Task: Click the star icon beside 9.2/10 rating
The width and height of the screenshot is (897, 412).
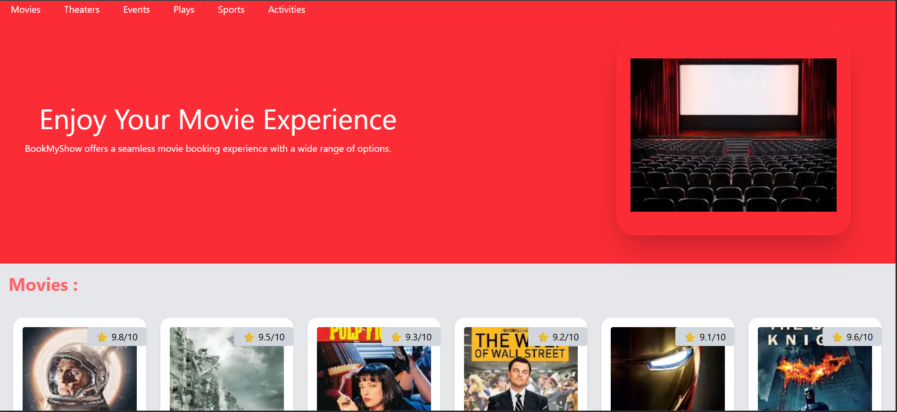Action: (x=543, y=337)
